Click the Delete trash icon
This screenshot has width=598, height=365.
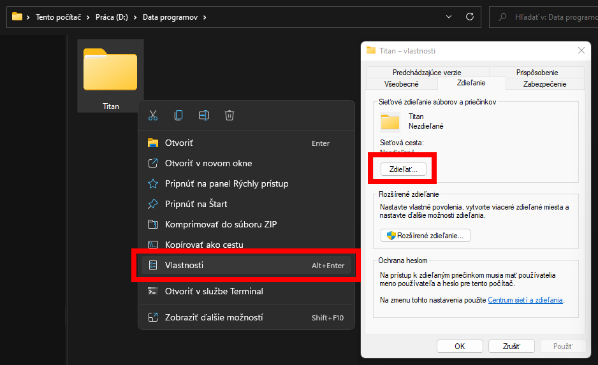point(230,115)
